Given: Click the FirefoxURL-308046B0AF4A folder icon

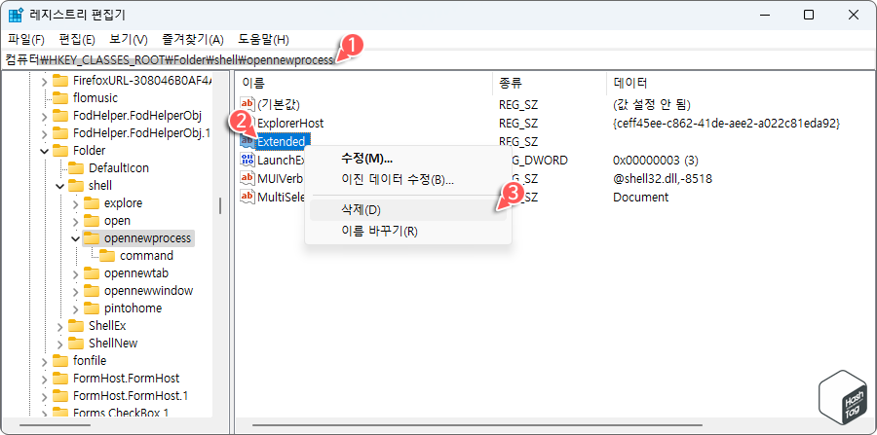Looking at the screenshot, I should point(60,81).
